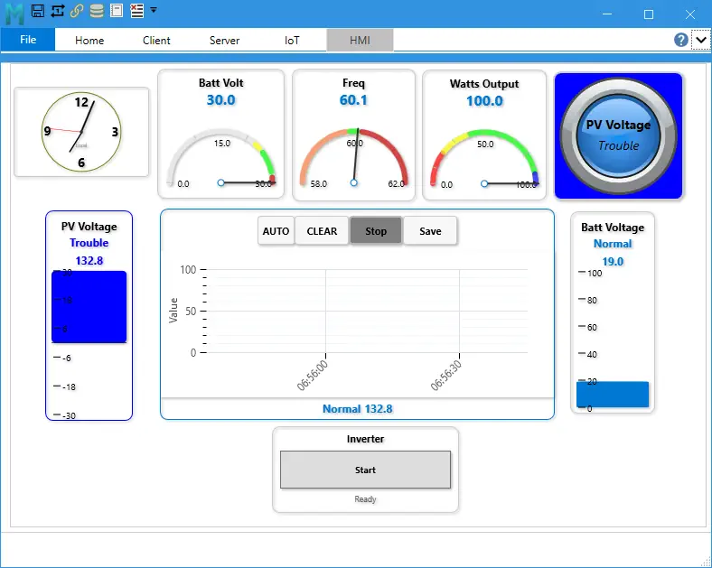Switch to the IoT tab

click(x=292, y=40)
